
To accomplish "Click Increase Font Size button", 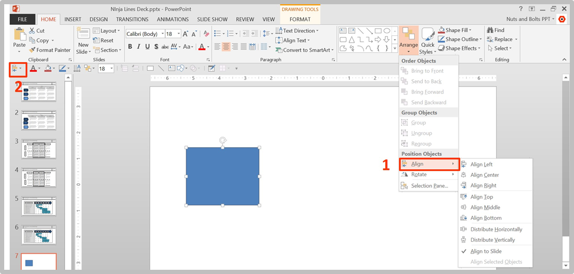I will click(x=186, y=34).
